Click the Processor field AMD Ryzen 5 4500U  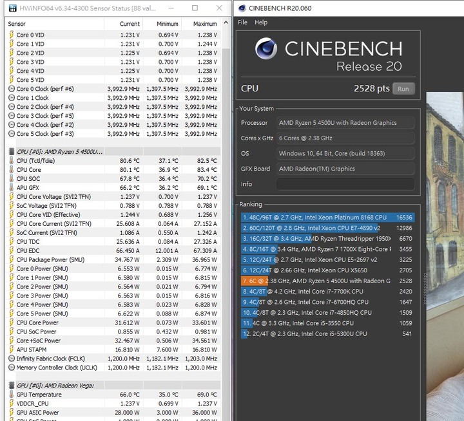pos(345,123)
